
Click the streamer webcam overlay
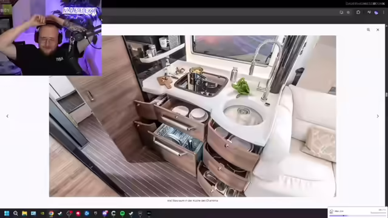pyautogui.click(x=51, y=38)
